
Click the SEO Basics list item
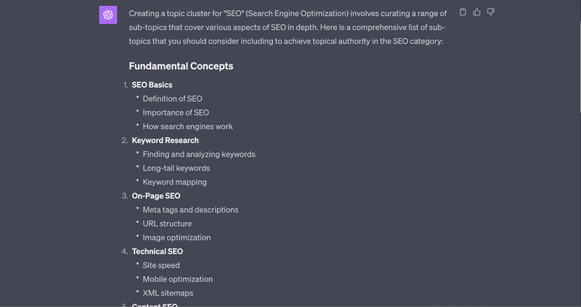click(x=152, y=85)
